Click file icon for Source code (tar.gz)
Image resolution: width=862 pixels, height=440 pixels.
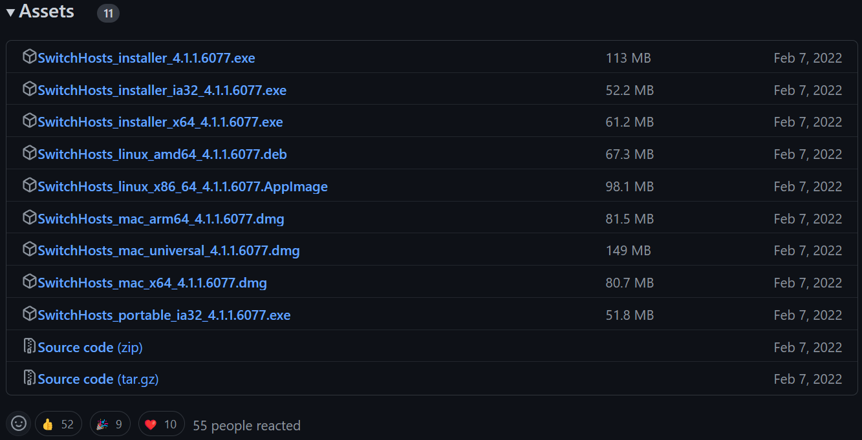(x=29, y=378)
